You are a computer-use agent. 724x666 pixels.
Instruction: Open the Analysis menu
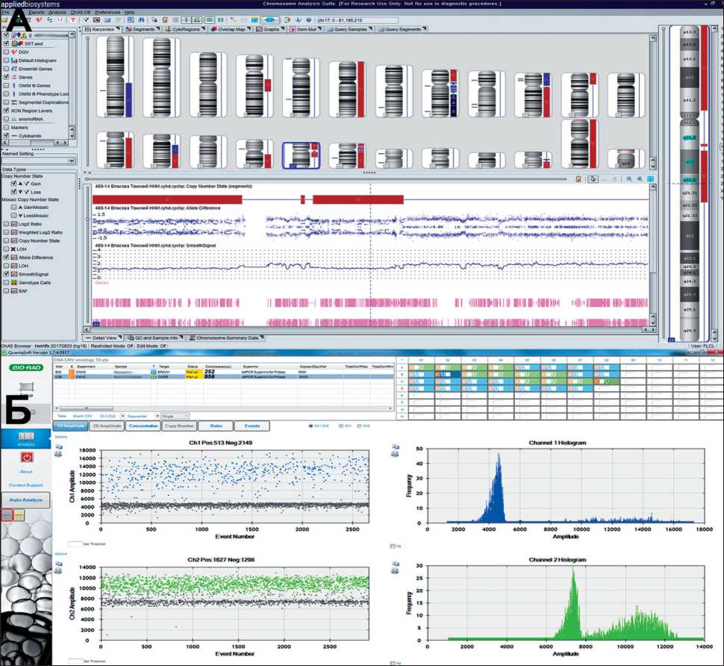coord(57,13)
